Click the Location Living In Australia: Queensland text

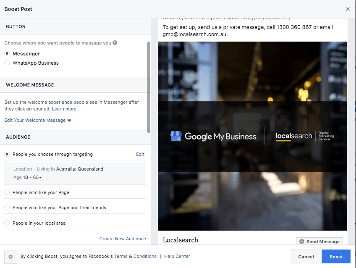(58, 169)
